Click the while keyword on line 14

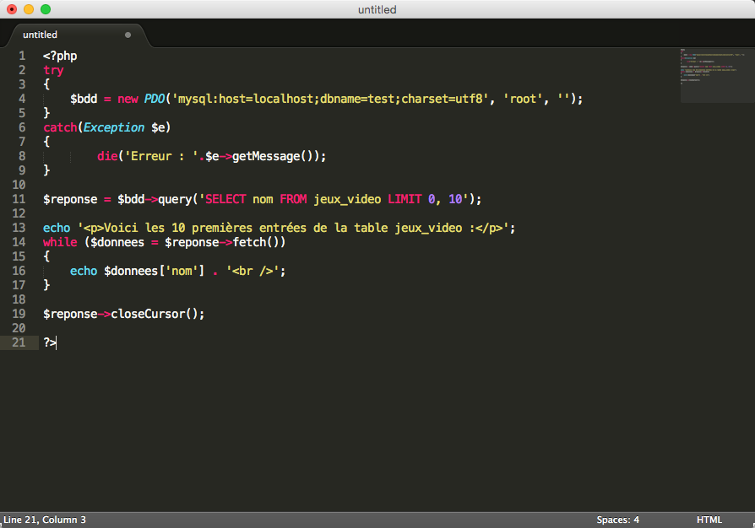60,242
